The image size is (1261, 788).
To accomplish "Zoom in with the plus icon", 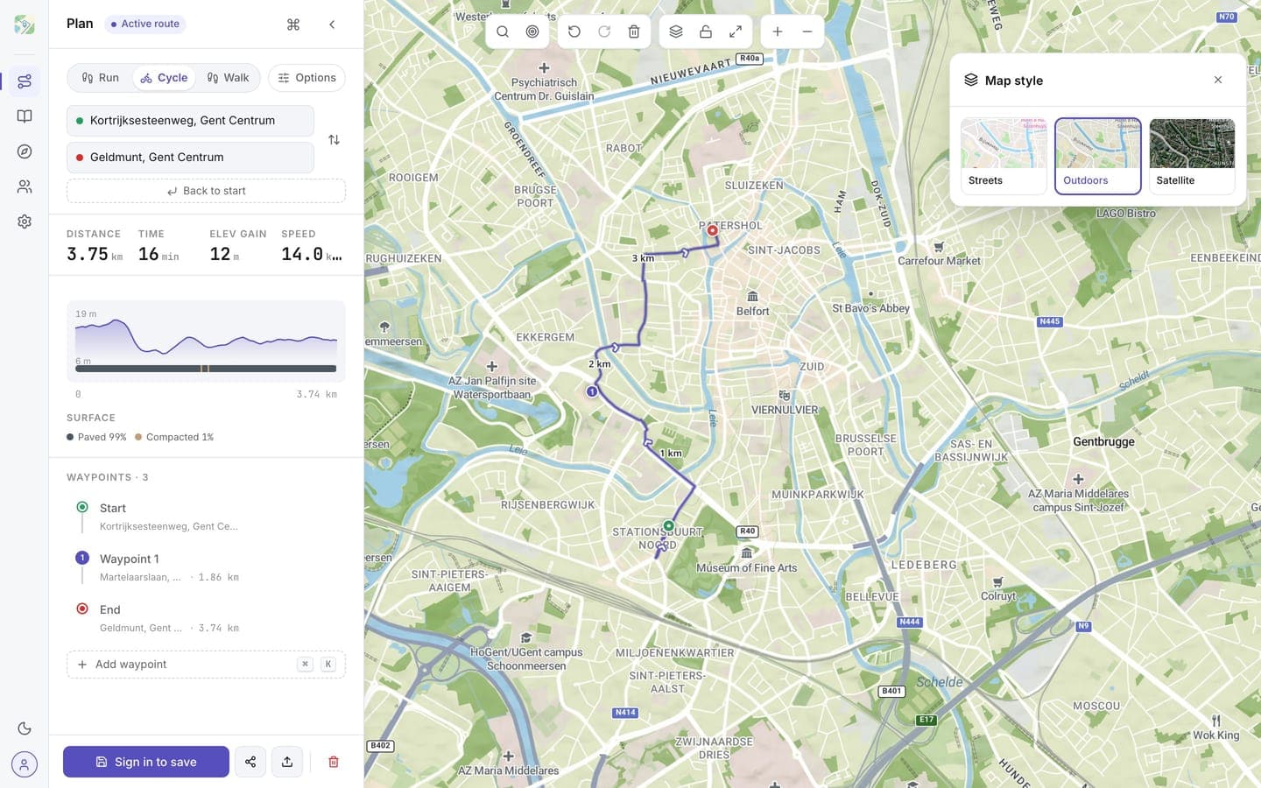I will pyautogui.click(x=778, y=32).
